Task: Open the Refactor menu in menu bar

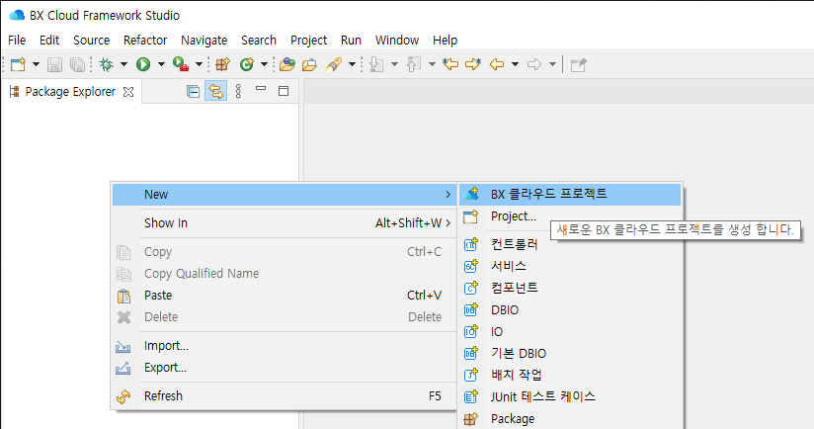Action: [x=145, y=40]
